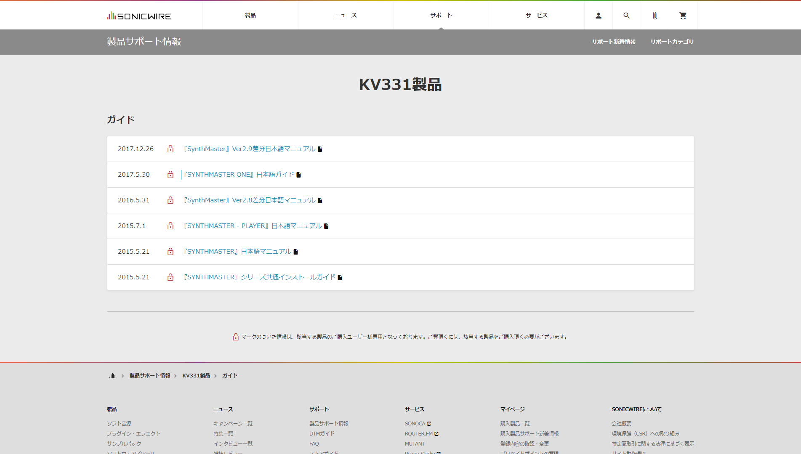Open SynthMaster Ver2.8差分日本語マニュアル link
Screen dimensions: 801x454
coord(250,200)
